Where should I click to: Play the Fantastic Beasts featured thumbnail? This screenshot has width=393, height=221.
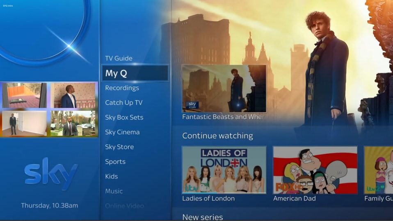[224, 88]
